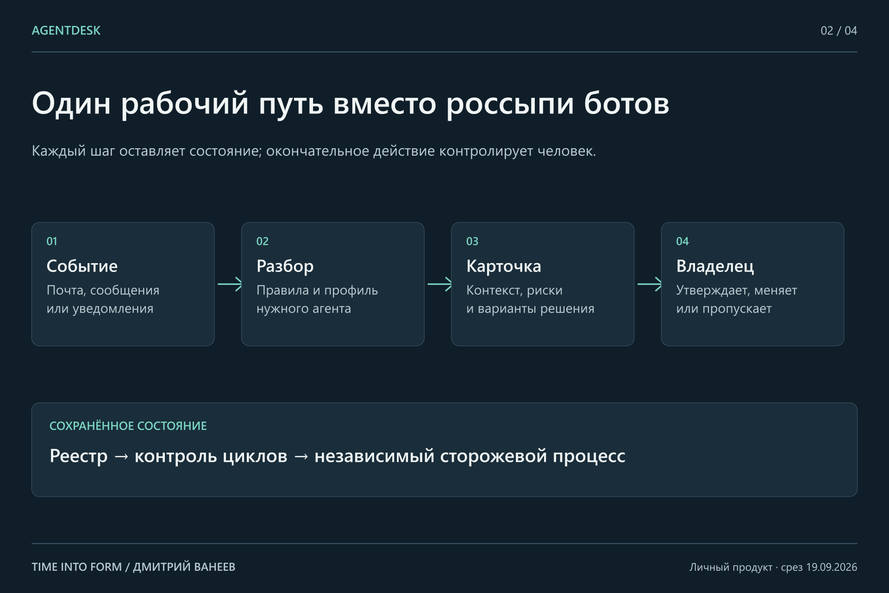This screenshot has height=593, width=889.
Task: Click the text 'Утверждает, меняет или пропускает'
Action: point(737,299)
